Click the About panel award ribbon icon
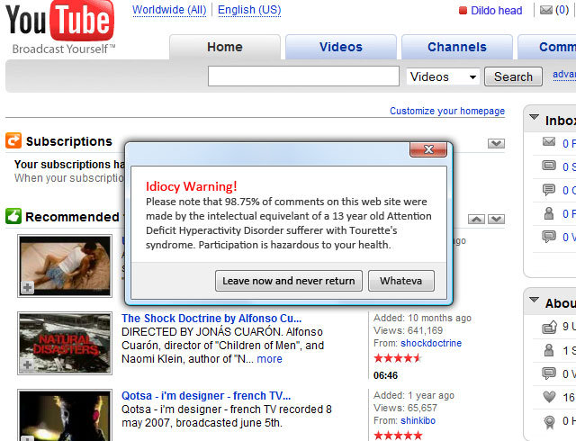The image size is (576, 441). click(x=549, y=422)
